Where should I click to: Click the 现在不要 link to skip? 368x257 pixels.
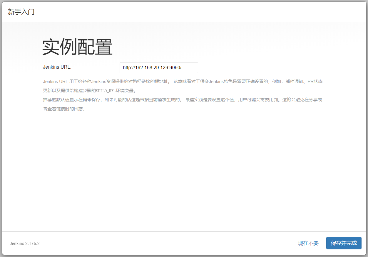click(308, 243)
